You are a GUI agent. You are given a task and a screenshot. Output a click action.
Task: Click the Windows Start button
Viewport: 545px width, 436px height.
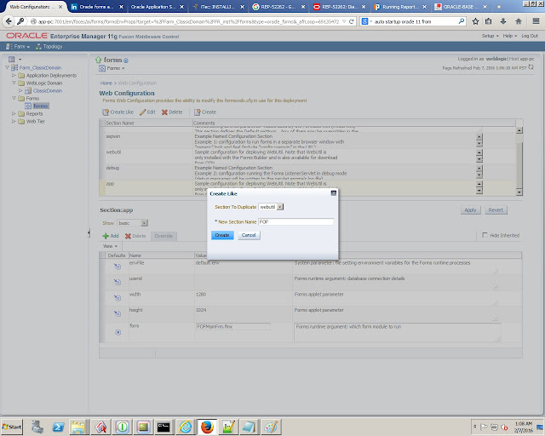[x=12, y=427]
